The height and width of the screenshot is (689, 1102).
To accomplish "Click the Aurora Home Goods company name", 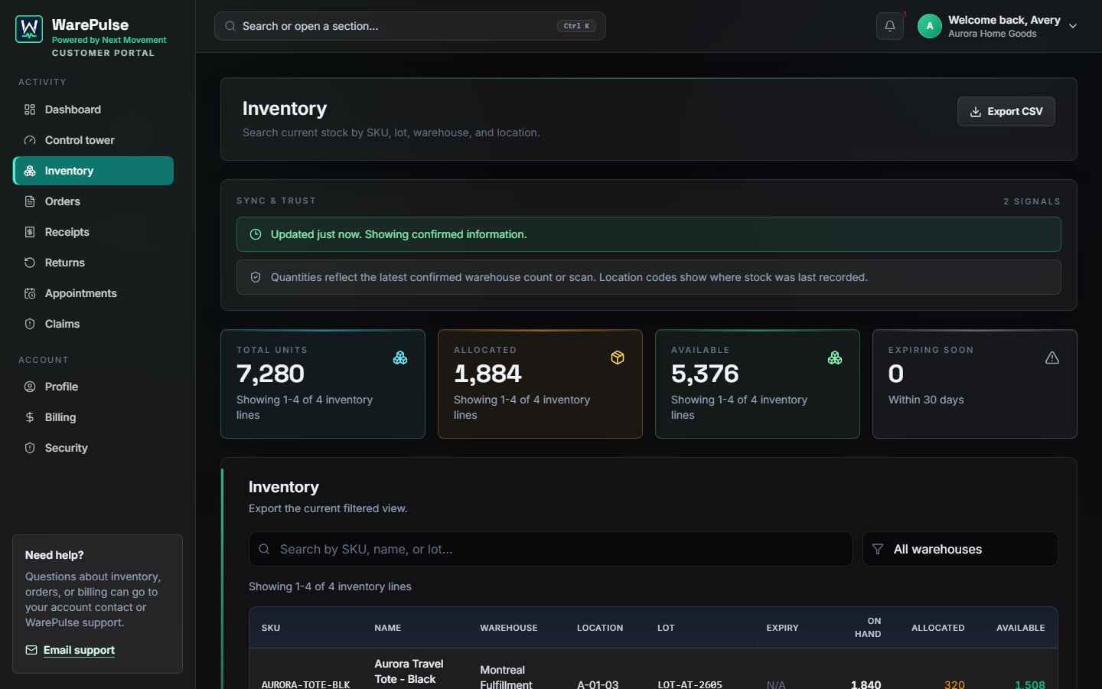I will click(993, 34).
